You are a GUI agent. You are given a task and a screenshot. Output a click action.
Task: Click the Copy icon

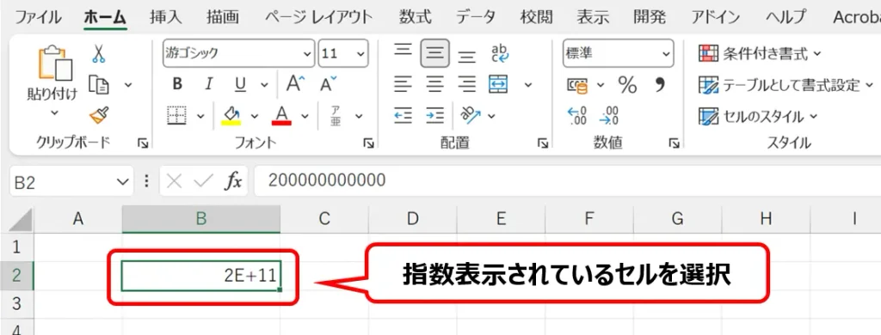point(99,85)
